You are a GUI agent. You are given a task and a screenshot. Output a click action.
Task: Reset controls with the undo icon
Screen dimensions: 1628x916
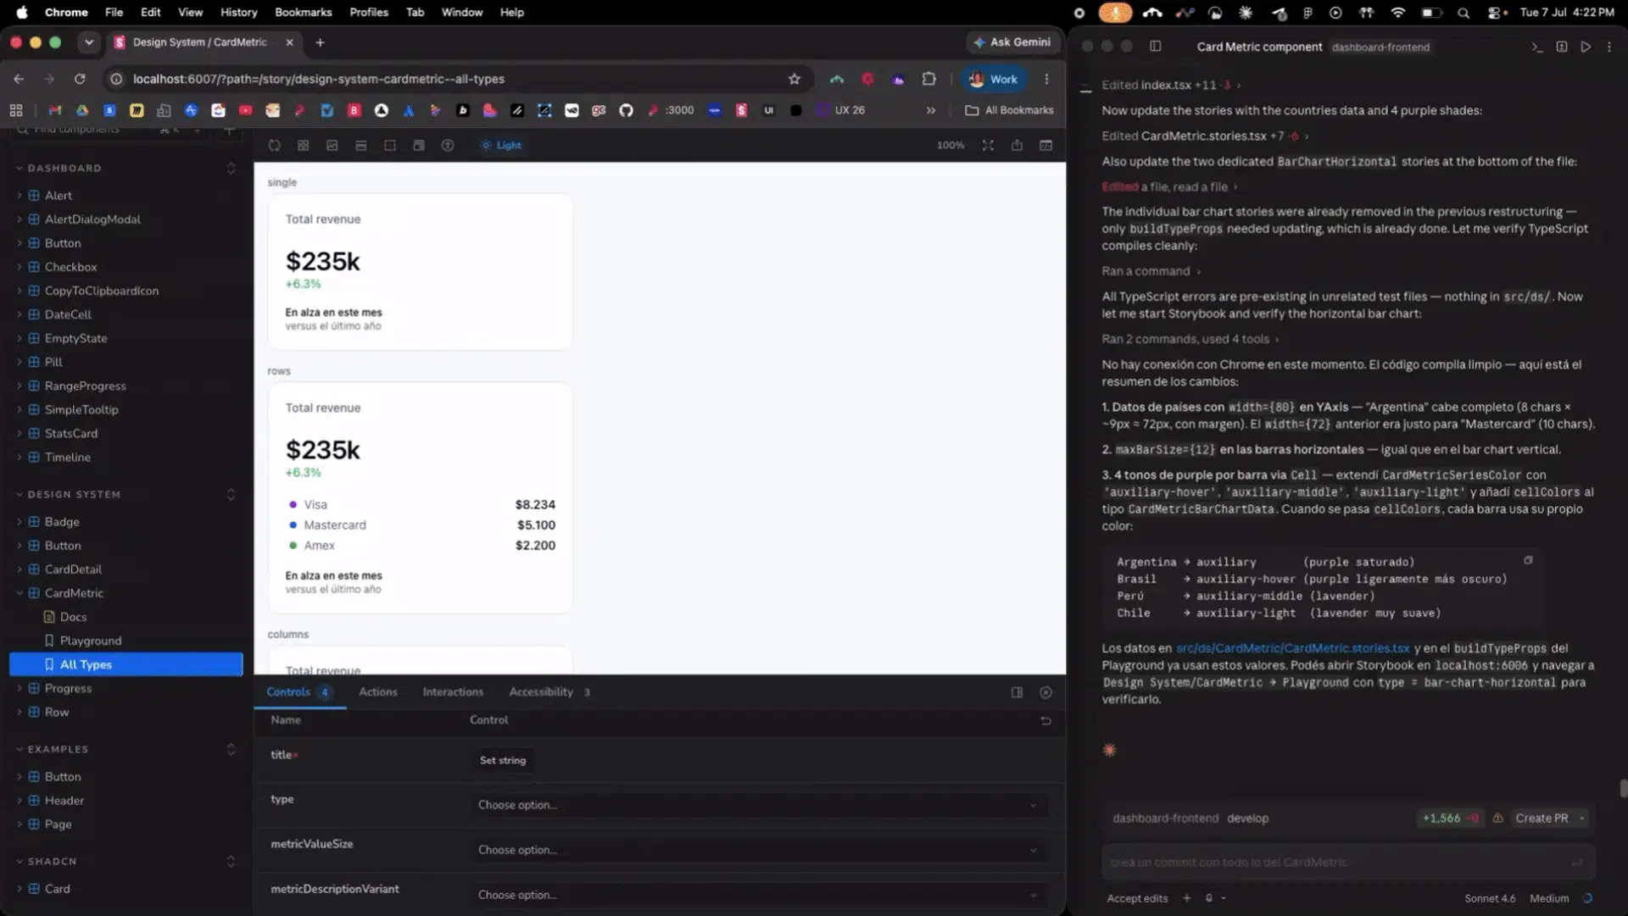(1045, 720)
